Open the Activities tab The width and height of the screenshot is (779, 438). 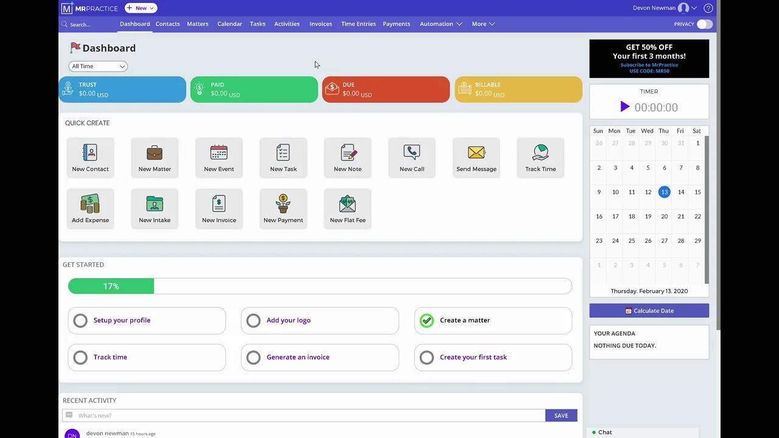(287, 24)
